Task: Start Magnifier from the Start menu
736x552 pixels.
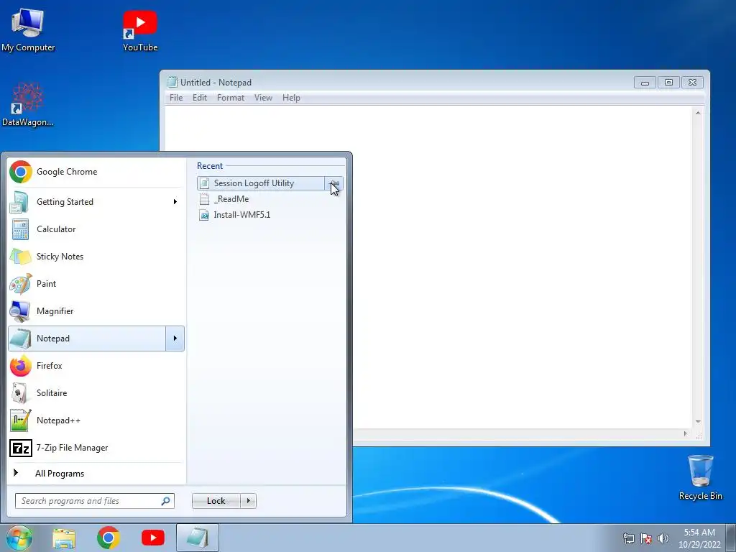Action: [96, 310]
